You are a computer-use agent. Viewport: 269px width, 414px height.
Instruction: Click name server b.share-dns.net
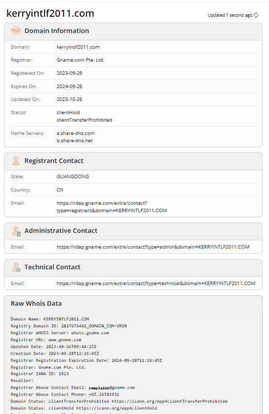75,141
